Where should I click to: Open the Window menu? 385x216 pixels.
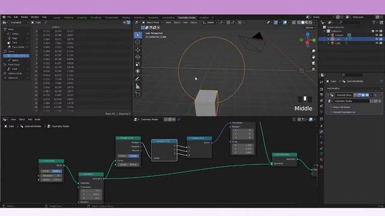tap(35, 17)
